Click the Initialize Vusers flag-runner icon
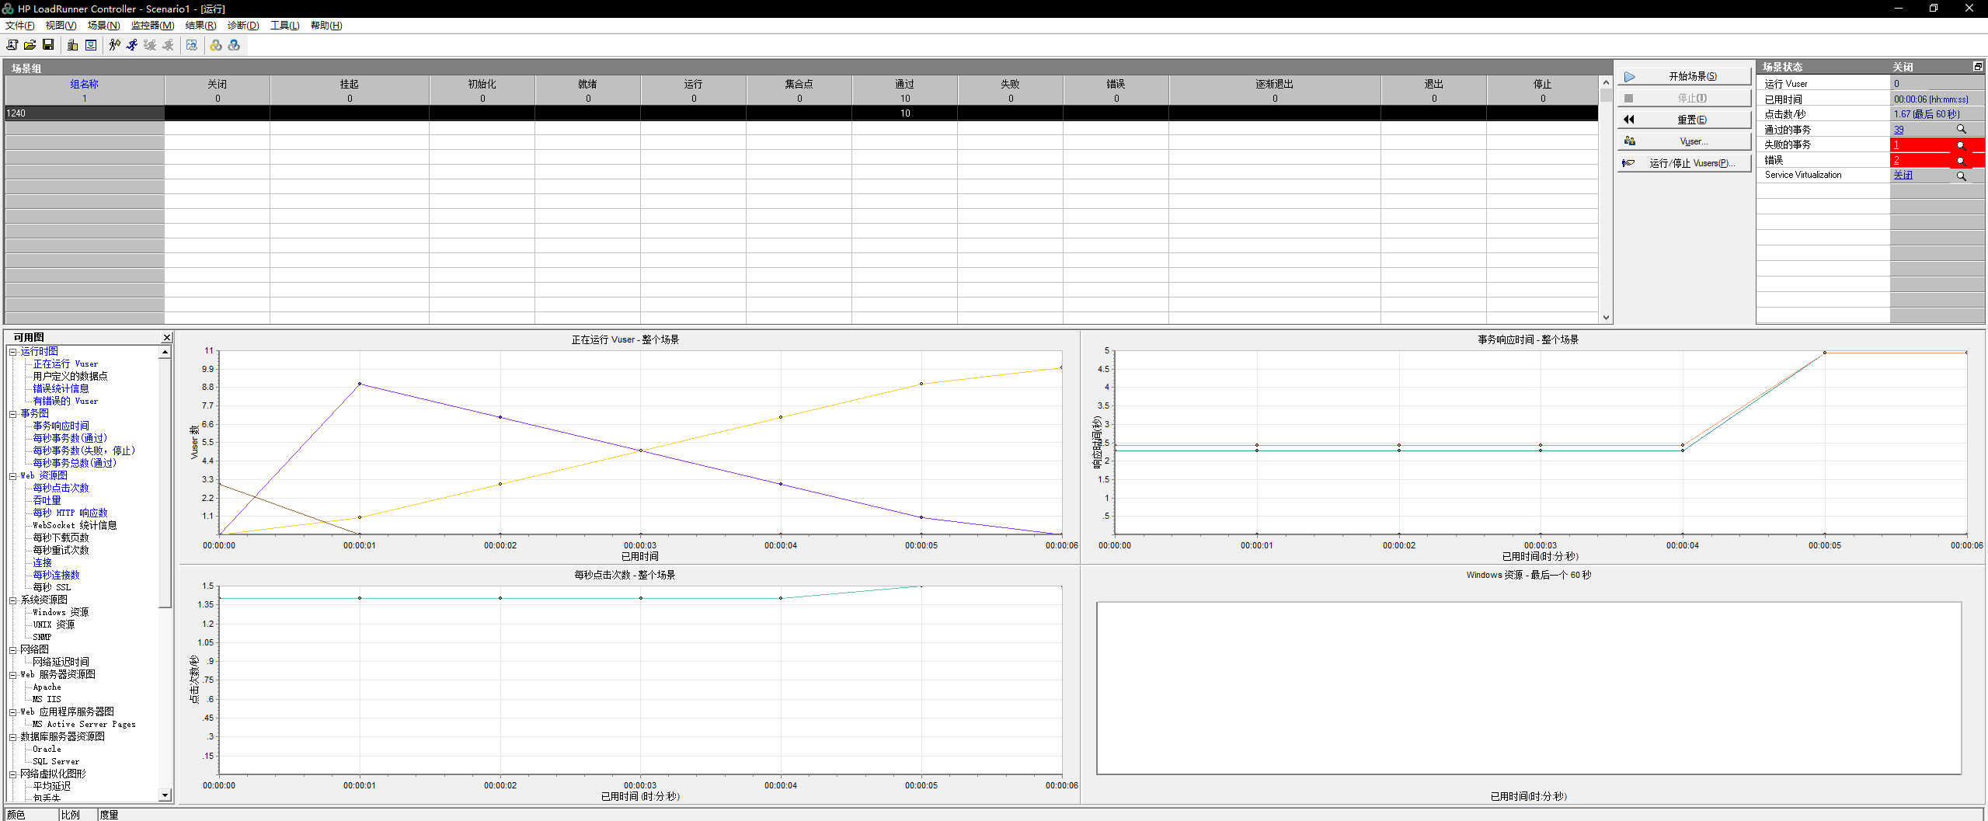 pos(115,45)
